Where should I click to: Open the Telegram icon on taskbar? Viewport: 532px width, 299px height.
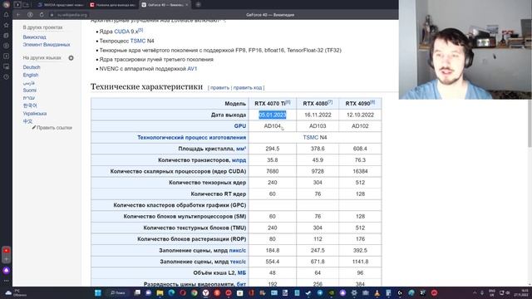[x=320, y=292]
